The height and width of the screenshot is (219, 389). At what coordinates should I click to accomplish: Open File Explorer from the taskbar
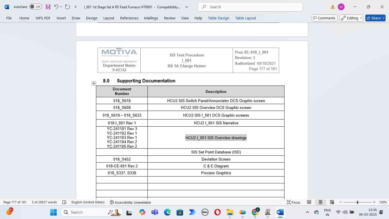pos(230,212)
